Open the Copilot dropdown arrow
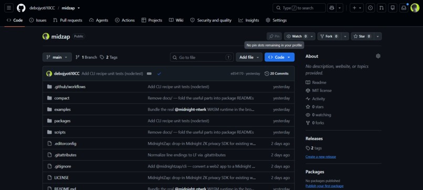 pyautogui.click(x=340, y=8)
